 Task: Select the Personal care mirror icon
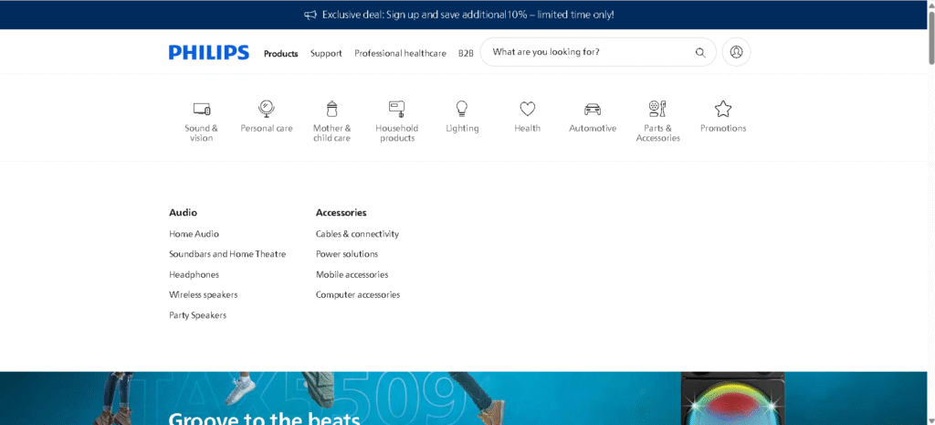(267, 109)
